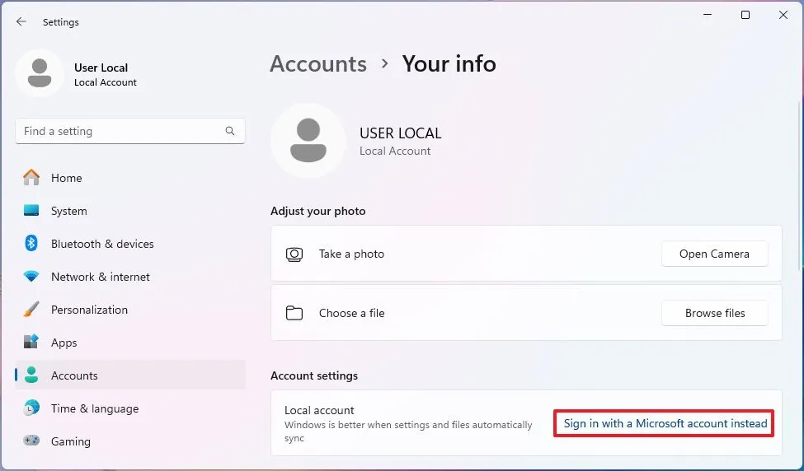Click the Apps icon in sidebar
This screenshot has width=804, height=471.
click(x=31, y=342)
